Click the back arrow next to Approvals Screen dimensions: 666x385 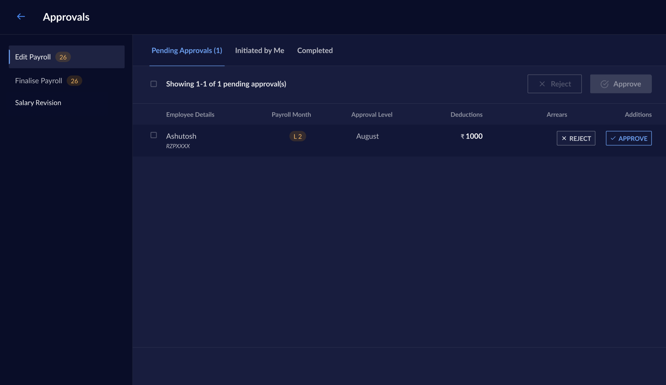click(x=21, y=16)
